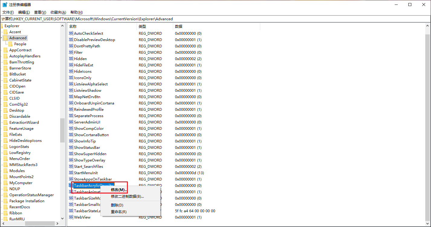Select the OperationStatusManager key
Image resolution: width=431 pixels, height=227 pixels.
[x=31, y=195]
